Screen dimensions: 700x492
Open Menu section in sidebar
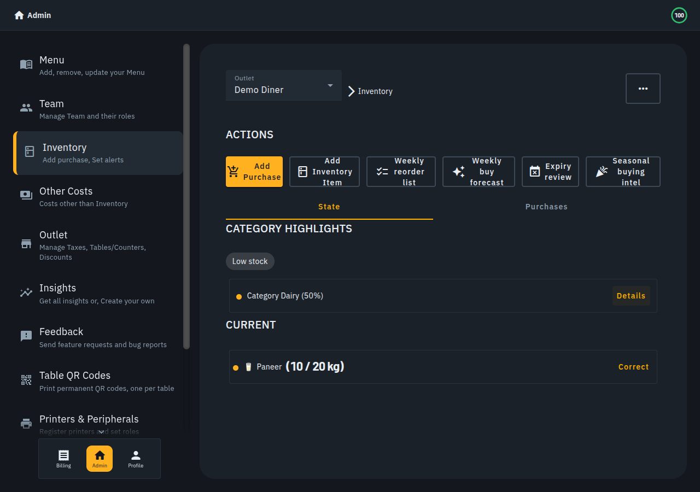98,66
